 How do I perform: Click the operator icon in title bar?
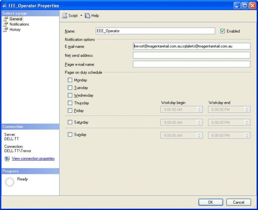click(5, 5)
